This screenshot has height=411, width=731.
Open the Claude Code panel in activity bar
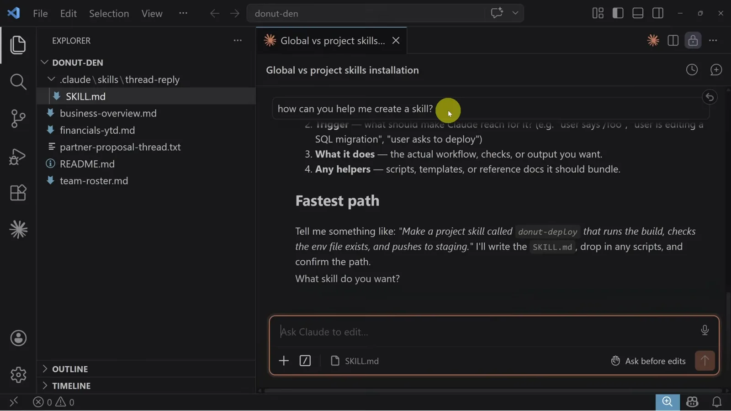click(18, 229)
